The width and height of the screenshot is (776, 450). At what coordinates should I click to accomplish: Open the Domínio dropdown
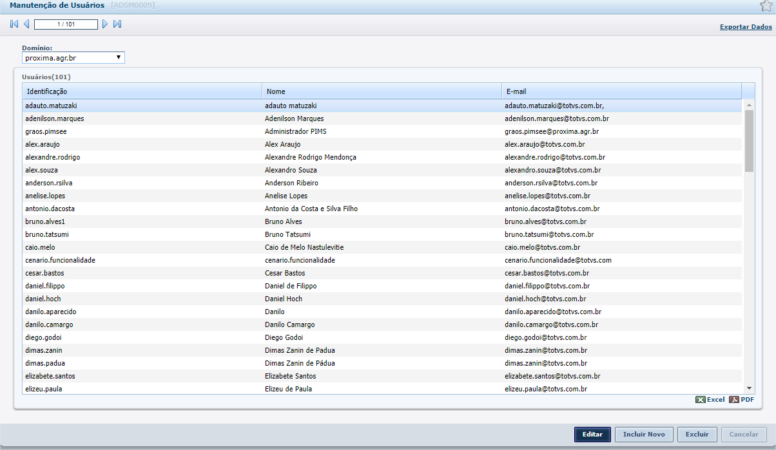[73, 58]
